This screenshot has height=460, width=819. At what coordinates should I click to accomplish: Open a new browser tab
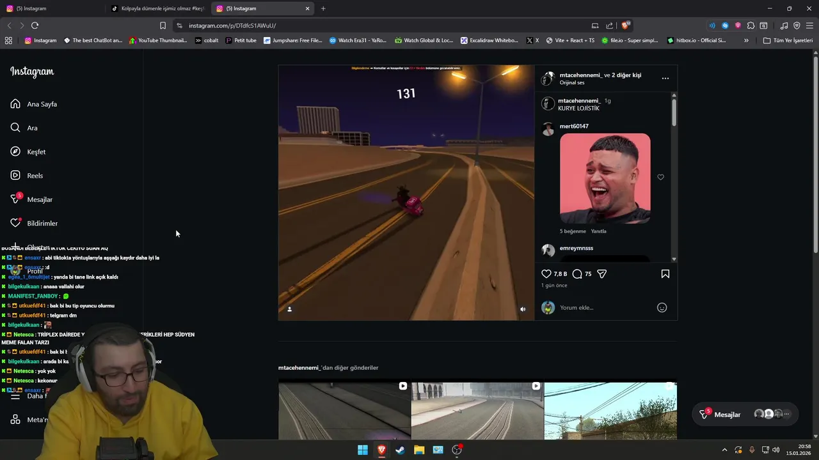(x=323, y=8)
